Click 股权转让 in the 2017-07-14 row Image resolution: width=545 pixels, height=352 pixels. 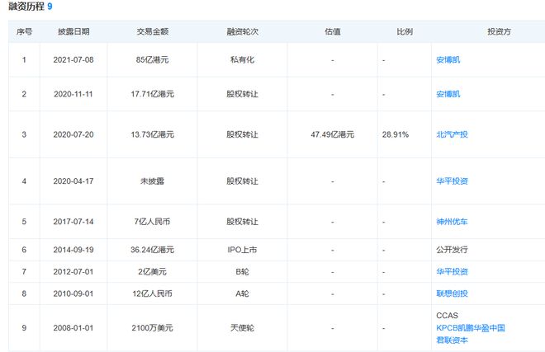[242, 222]
